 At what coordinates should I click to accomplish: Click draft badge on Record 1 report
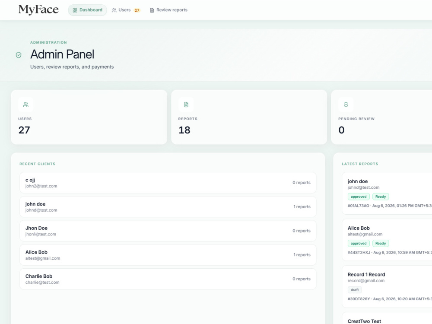(x=355, y=290)
